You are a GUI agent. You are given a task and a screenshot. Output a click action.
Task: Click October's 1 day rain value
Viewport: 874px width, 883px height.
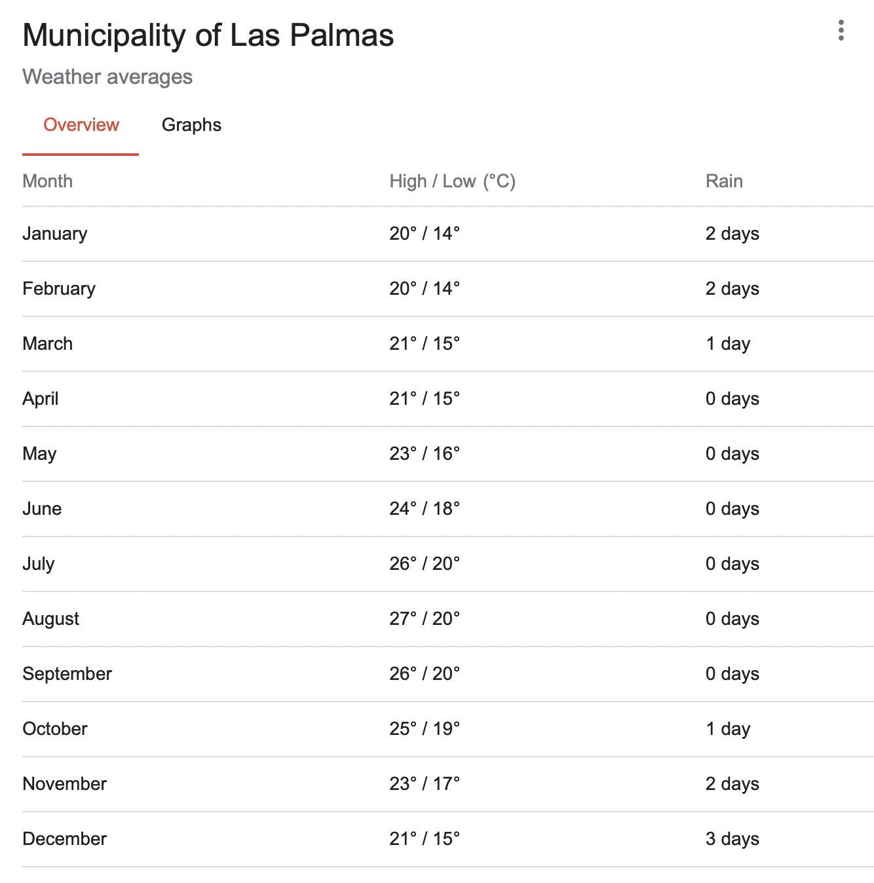tap(728, 729)
